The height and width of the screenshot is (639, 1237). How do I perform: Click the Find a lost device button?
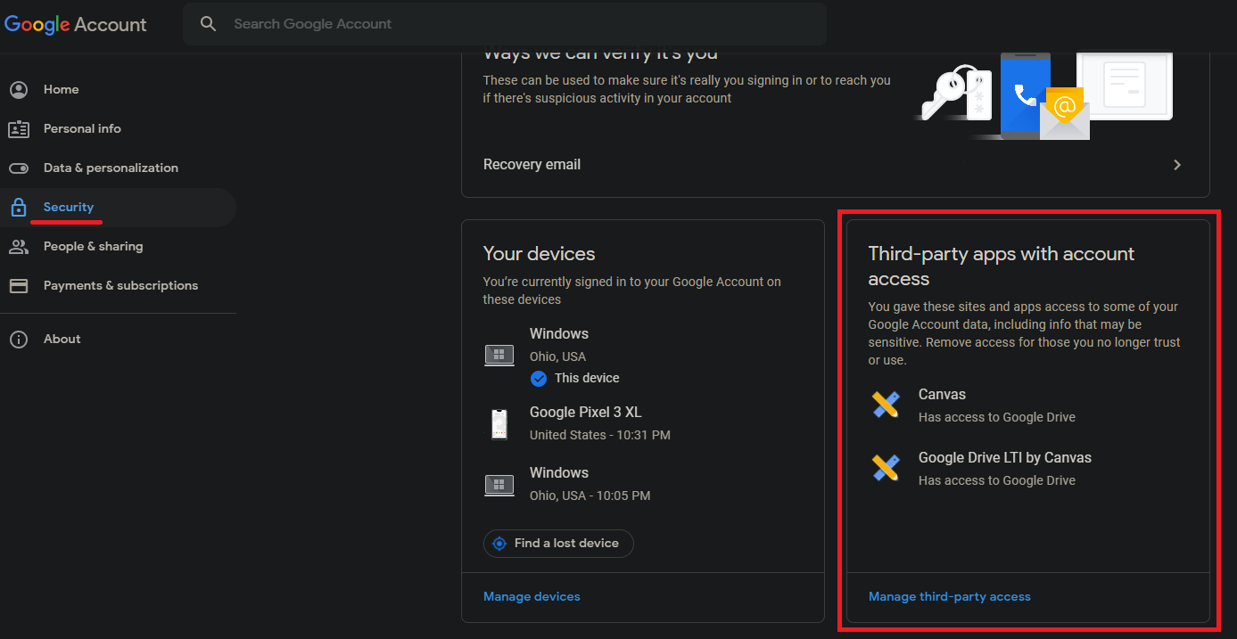coord(558,544)
